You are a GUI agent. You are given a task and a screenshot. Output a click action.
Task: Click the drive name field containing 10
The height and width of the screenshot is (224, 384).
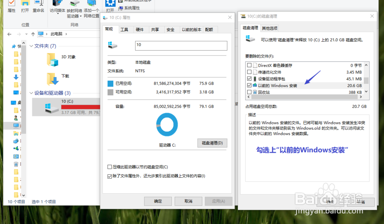181,46
